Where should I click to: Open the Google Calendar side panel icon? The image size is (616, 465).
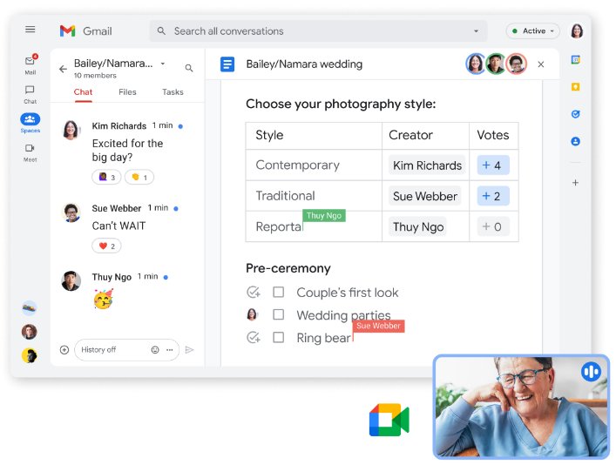(x=576, y=60)
